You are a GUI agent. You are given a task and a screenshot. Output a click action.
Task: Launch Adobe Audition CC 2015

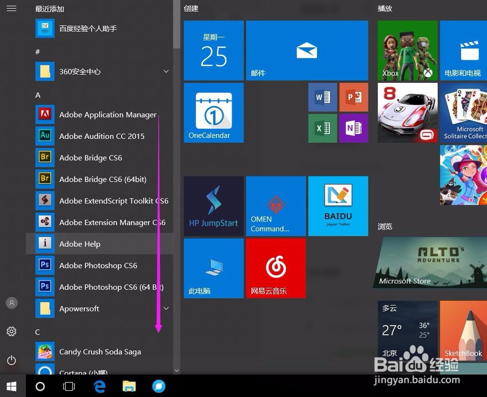pyautogui.click(x=99, y=136)
